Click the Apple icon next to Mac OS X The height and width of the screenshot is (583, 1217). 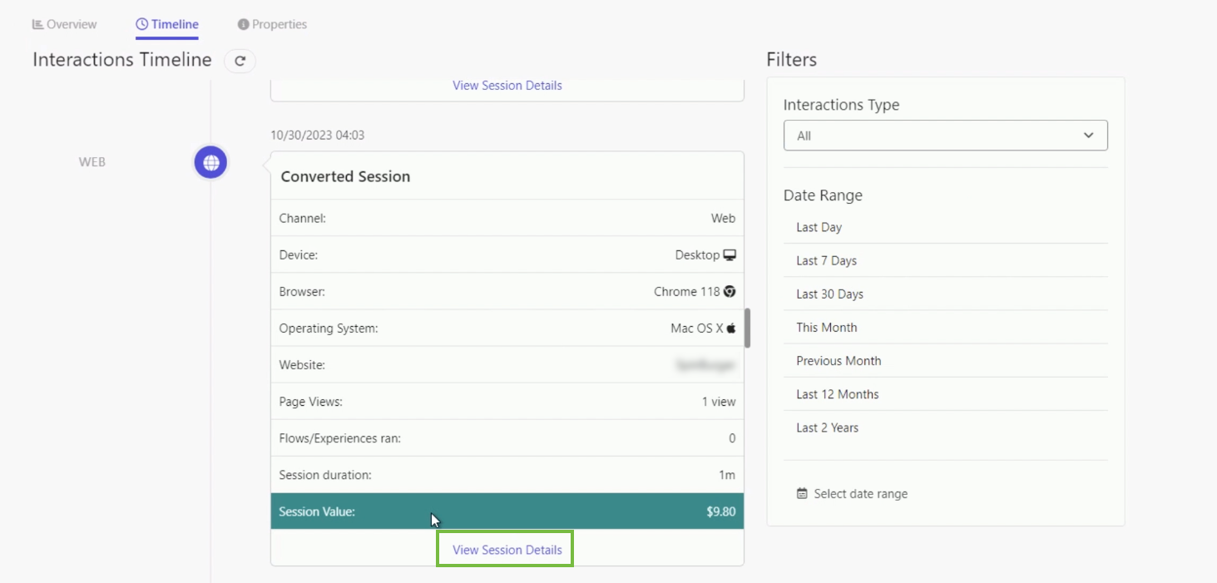[x=730, y=328]
